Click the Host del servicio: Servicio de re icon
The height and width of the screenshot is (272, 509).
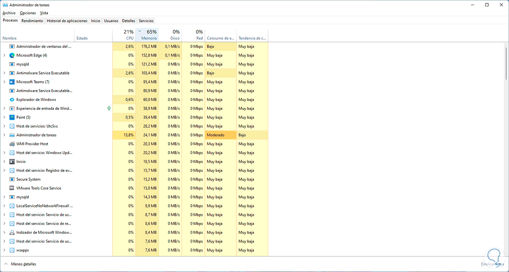(x=12, y=224)
